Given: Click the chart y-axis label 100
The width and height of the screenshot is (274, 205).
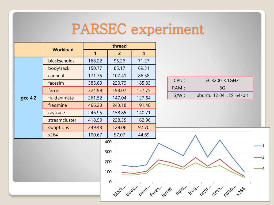Looking at the screenshot, I should [x=108, y=172].
